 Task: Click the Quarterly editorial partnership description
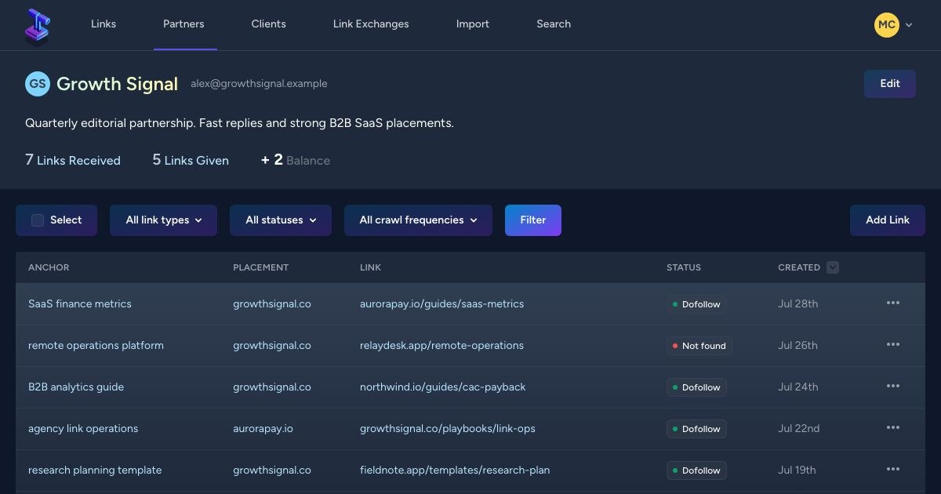click(239, 123)
